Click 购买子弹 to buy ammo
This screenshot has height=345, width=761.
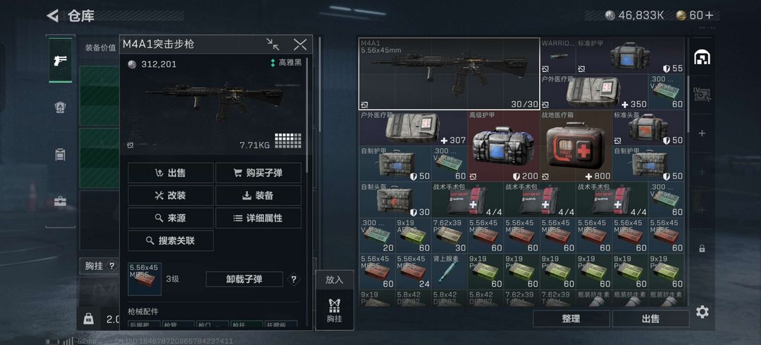click(x=258, y=173)
